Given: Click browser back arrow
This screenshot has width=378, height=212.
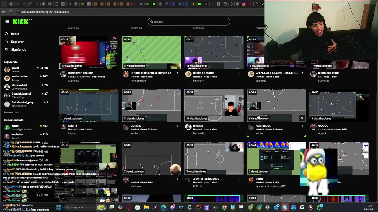Looking at the screenshot, I should (4, 12).
